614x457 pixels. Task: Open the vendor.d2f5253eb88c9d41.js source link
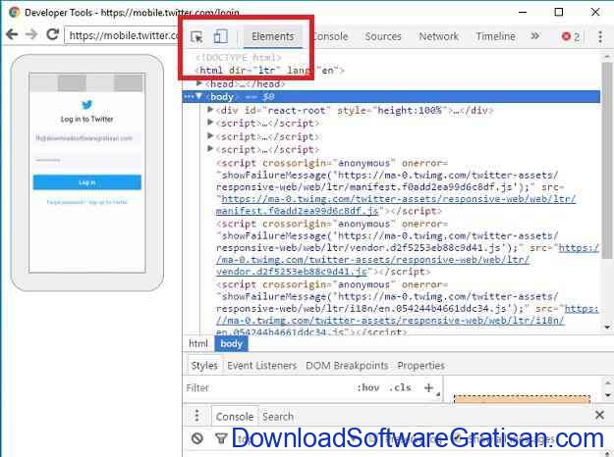click(x=408, y=260)
